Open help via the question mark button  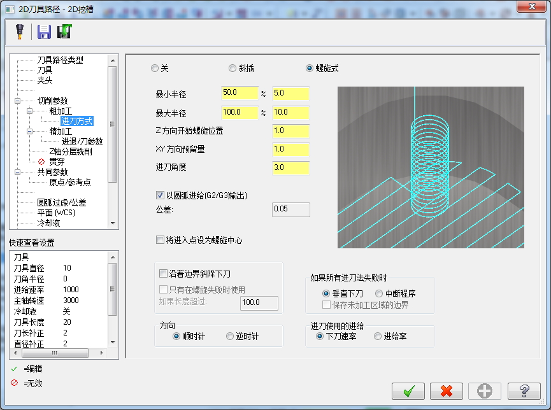[522, 391]
